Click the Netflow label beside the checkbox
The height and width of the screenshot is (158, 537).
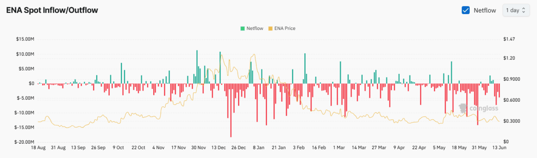[484, 10]
